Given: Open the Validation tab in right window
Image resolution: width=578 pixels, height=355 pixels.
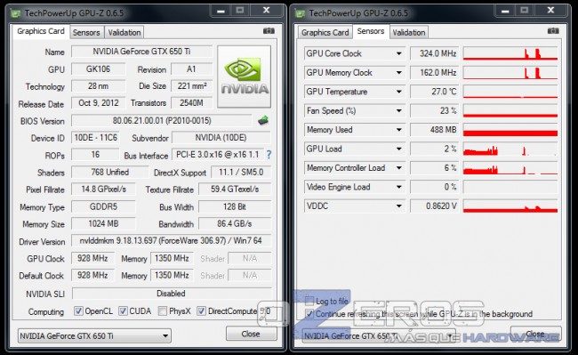Looking at the screenshot, I should click(x=409, y=32).
